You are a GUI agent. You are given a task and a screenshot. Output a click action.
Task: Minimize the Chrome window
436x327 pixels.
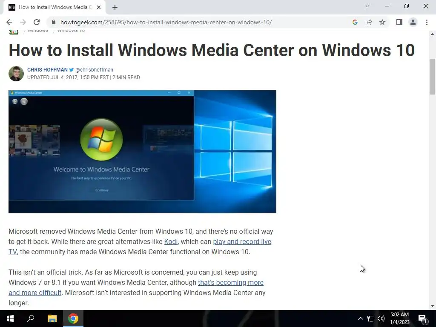(387, 6)
